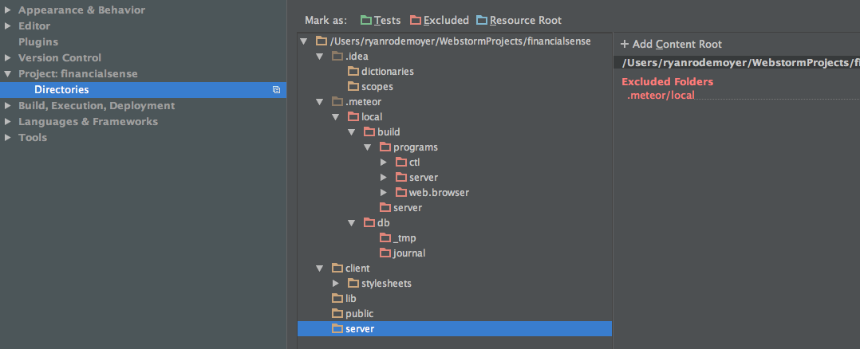Click the lib folder icon
The height and width of the screenshot is (349, 860).
(337, 299)
